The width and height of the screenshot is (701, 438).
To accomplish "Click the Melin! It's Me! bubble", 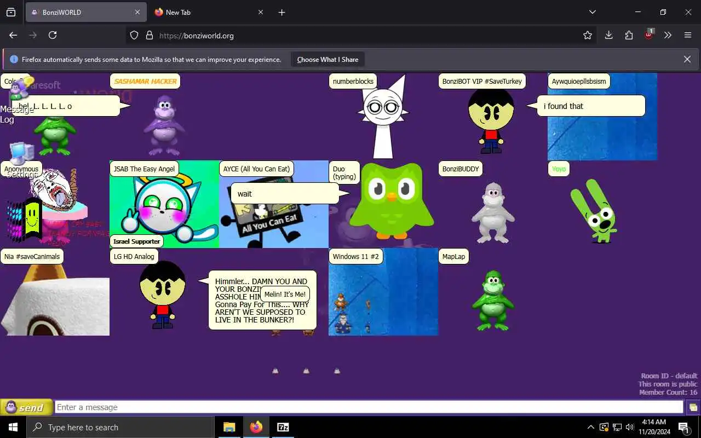I will pyautogui.click(x=285, y=294).
